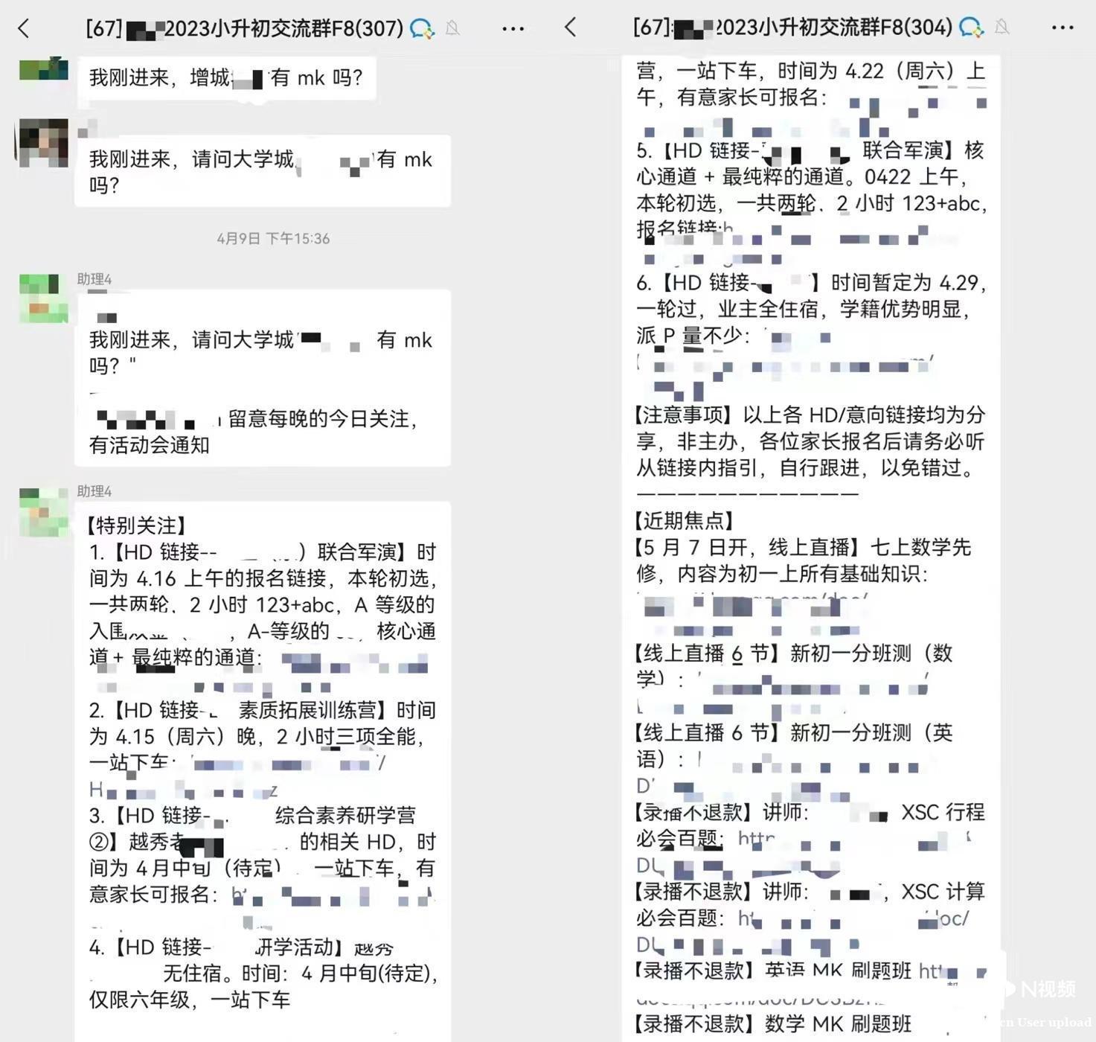The width and height of the screenshot is (1096, 1042).
Task: Go back from the F8(307) group chat
Action: pos(24,28)
